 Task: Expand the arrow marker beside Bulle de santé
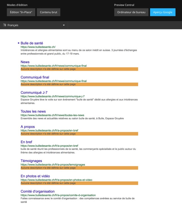(19, 43)
